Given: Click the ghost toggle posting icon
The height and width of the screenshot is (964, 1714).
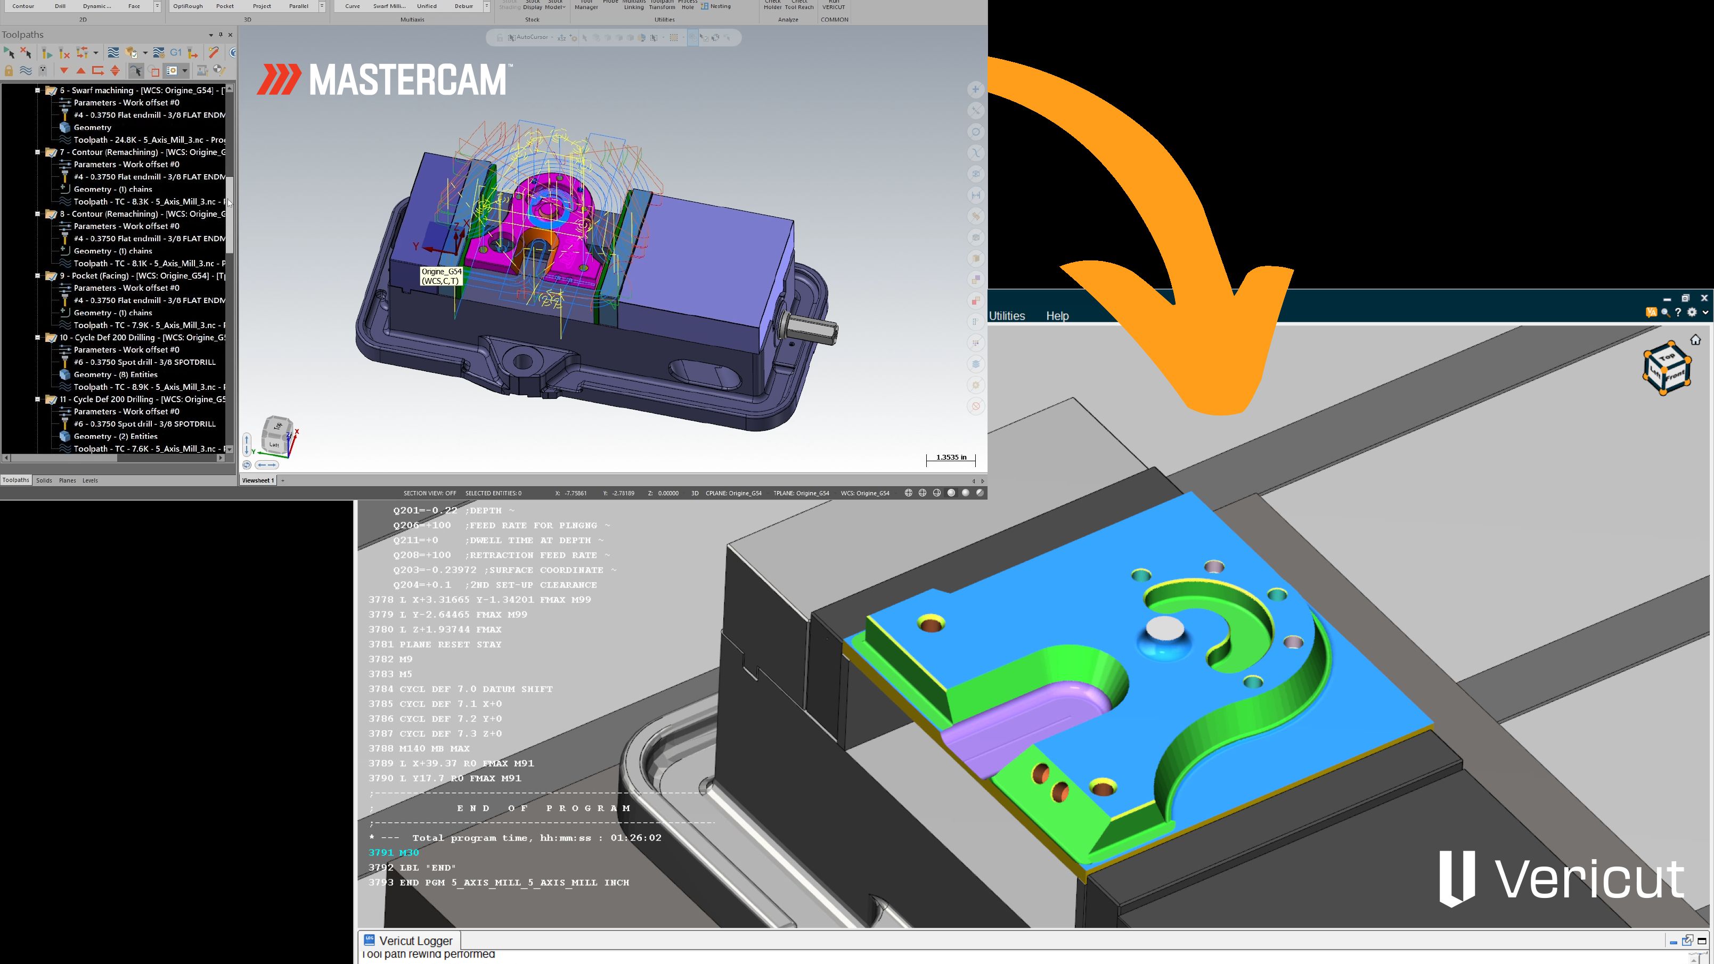Looking at the screenshot, I should 43,70.
